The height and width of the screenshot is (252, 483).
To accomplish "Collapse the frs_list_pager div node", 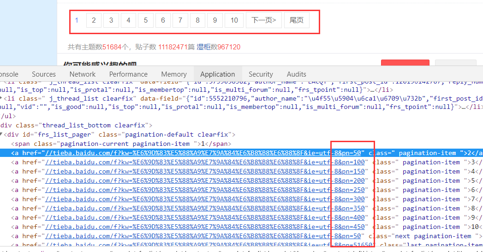I will [1, 134].
